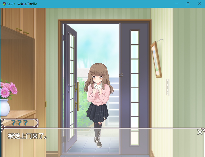Click the upper cabinet door handles

(x=22, y=31)
